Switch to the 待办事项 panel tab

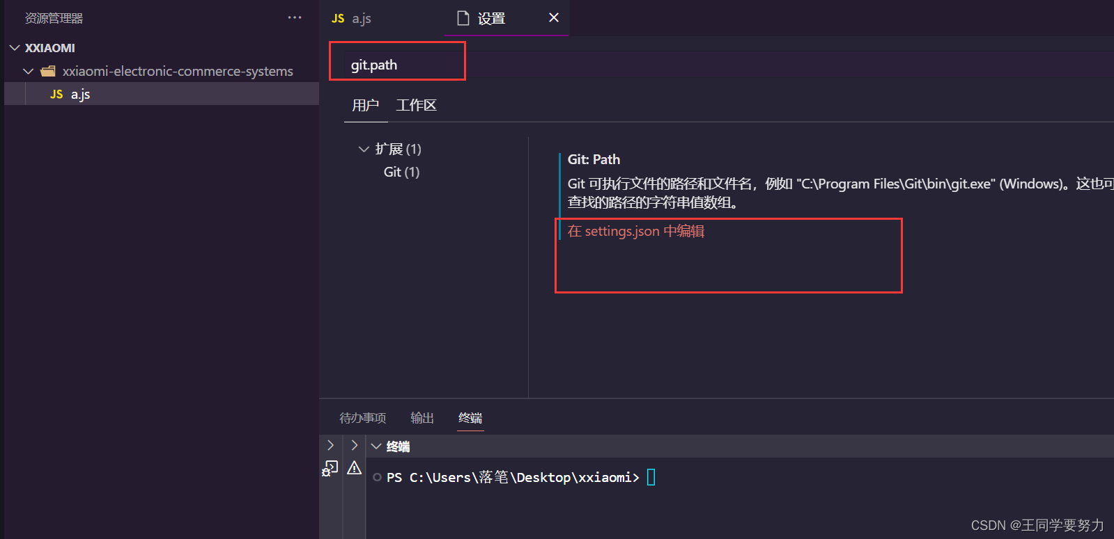pos(363,418)
